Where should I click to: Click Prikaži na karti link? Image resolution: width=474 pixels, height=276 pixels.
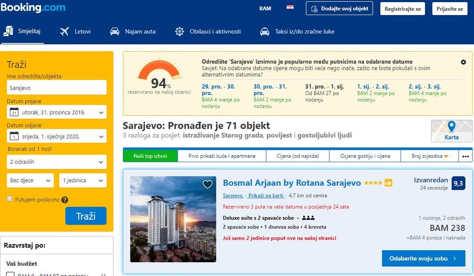coord(266,196)
